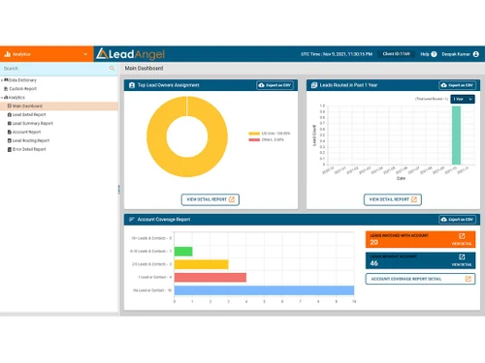This screenshot has width=485, height=363.
Task: Open the Analytics module dropdown
Action: point(47,54)
